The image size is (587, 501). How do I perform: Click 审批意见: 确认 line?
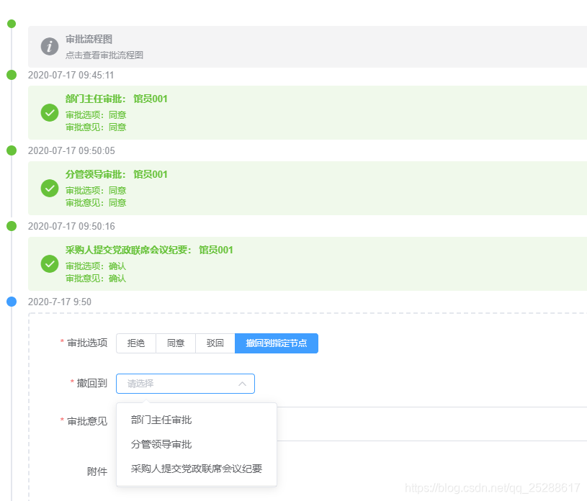[x=96, y=279]
